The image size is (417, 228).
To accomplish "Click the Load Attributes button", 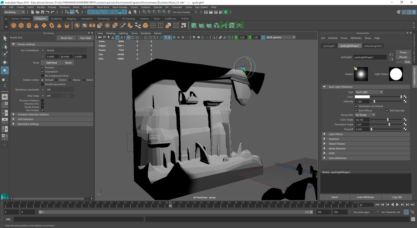I will coord(365,197).
